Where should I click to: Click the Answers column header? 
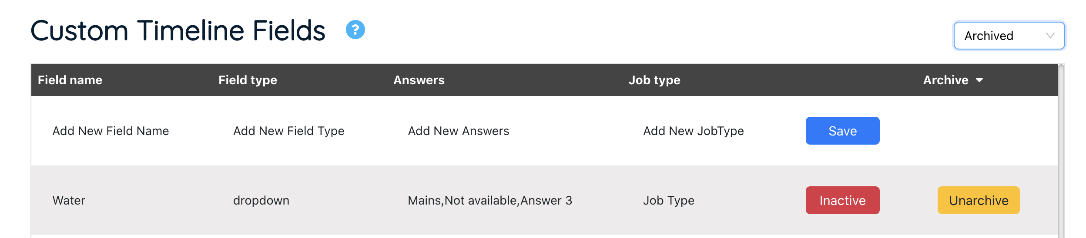(x=419, y=80)
